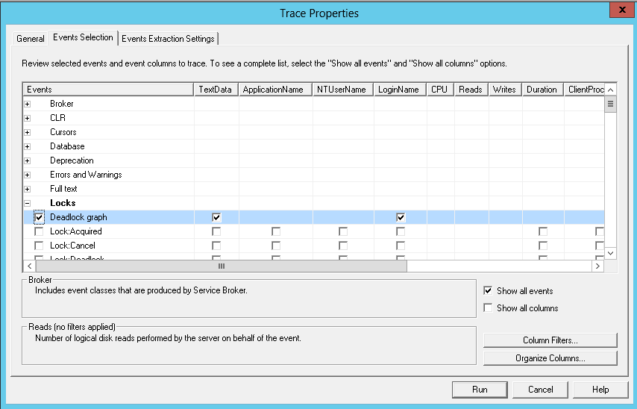Switch to the General tab
637x409 pixels.
point(31,39)
